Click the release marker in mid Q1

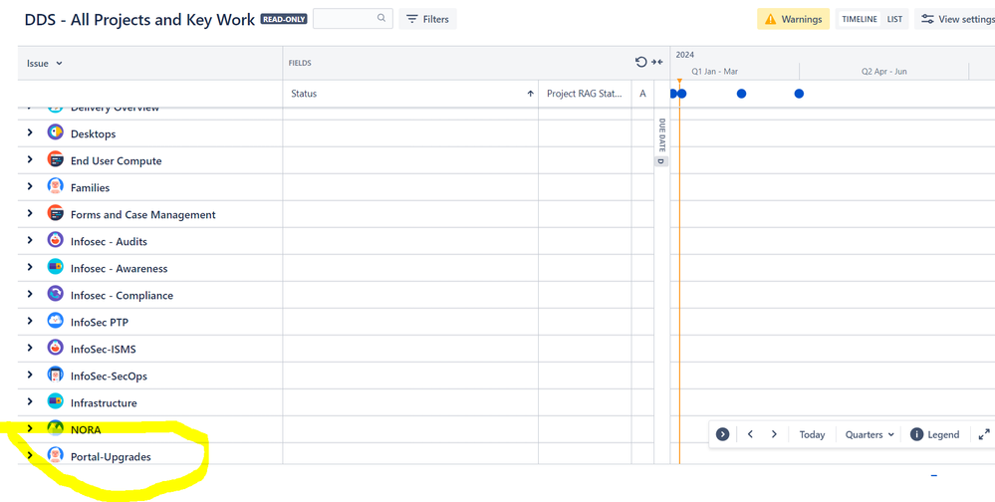point(741,94)
